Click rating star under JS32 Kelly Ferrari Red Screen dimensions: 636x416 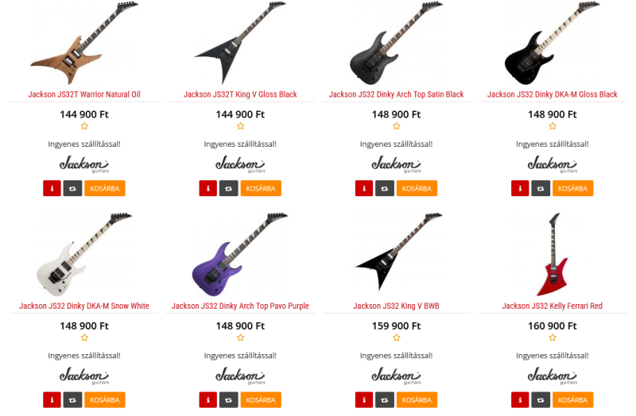[553, 337]
